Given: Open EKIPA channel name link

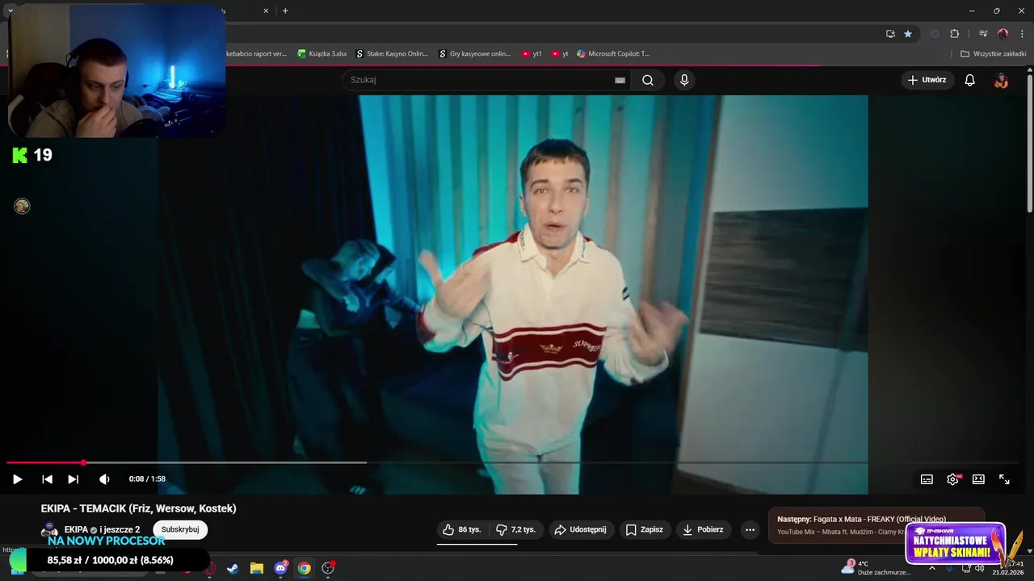Looking at the screenshot, I should coord(76,529).
